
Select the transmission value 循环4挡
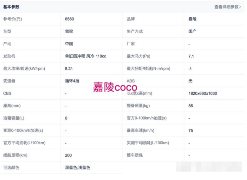72,81
